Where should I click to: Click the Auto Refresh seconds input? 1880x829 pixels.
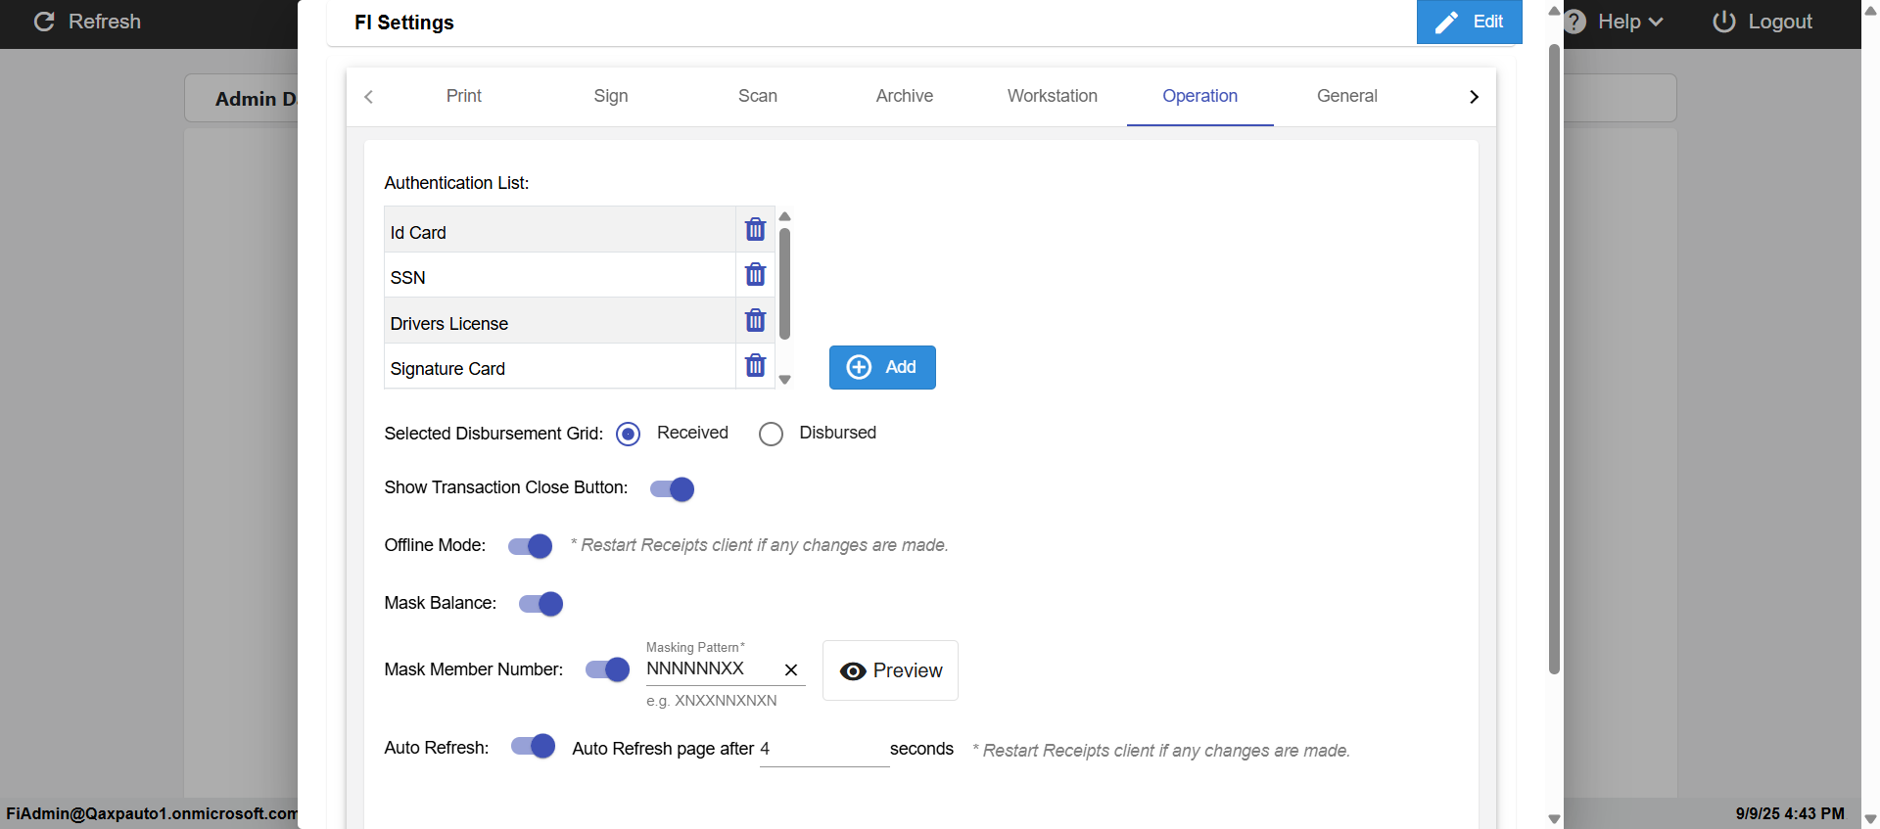(x=822, y=750)
